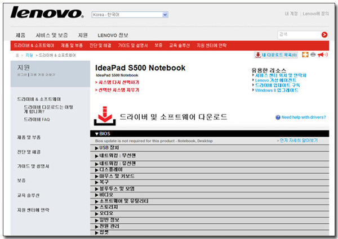Click the red search arrow button
Screen dimensions: 338x239
coord(324,35)
